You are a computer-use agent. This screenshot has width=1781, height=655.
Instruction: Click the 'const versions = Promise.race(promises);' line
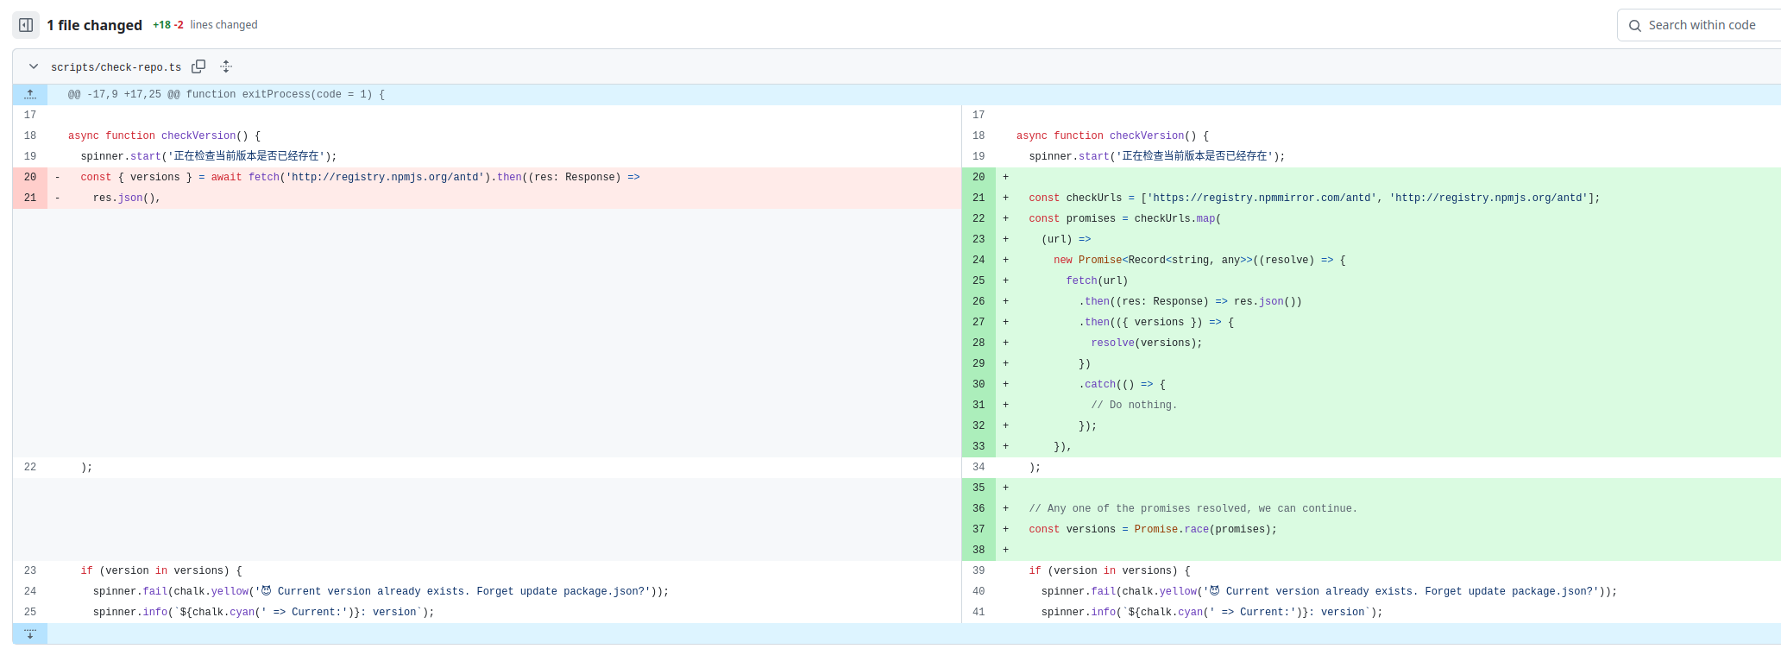1388,529
